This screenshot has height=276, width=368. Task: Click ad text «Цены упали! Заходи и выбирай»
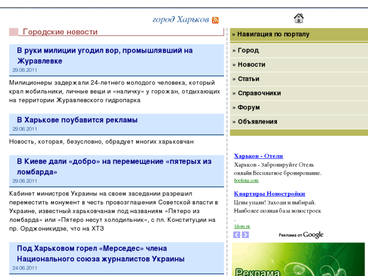pyautogui.click(x=274, y=203)
